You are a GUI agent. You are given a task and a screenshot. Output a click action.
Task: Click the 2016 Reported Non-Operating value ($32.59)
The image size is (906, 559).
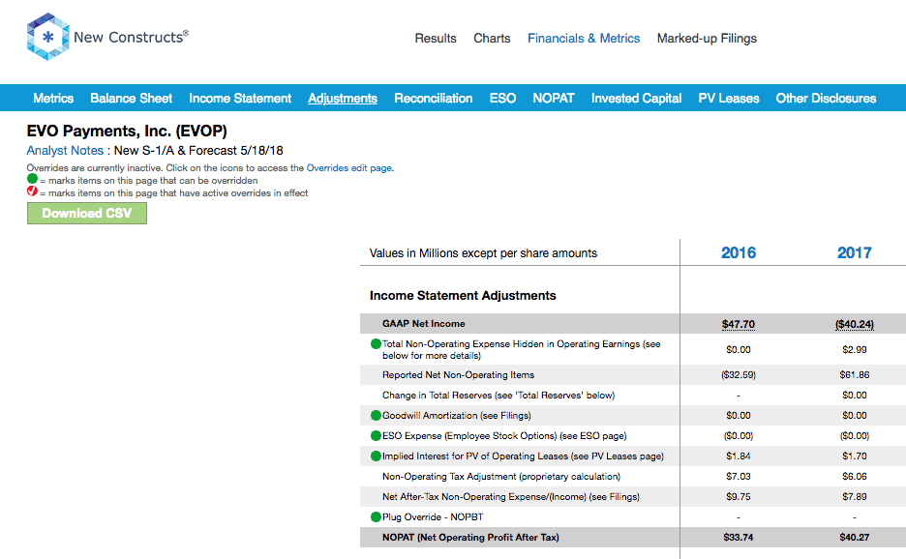pyautogui.click(x=739, y=375)
